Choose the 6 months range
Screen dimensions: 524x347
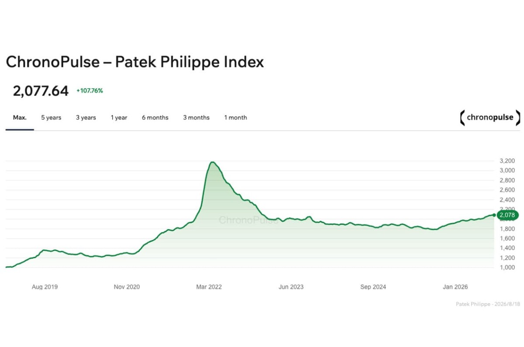tap(155, 118)
